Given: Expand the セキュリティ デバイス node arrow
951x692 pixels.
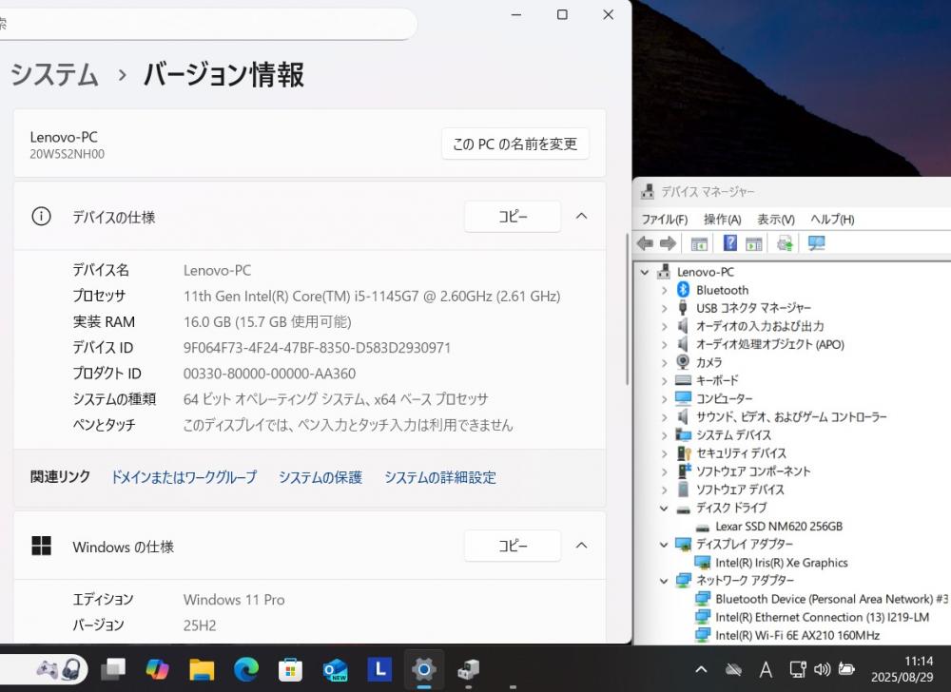Looking at the screenshot, I should 664,453.
